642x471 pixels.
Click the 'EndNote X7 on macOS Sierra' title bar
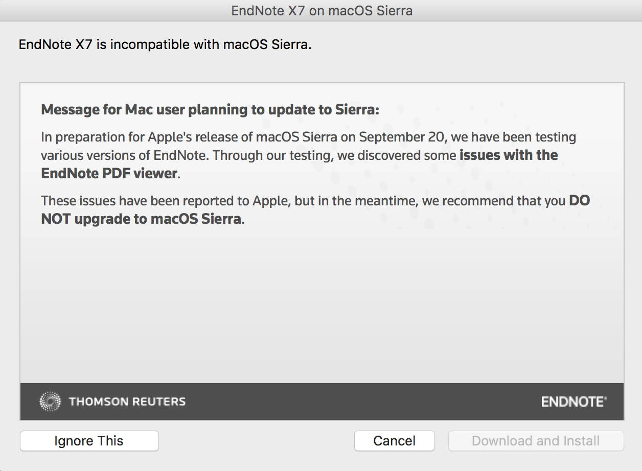coord(322,10)
